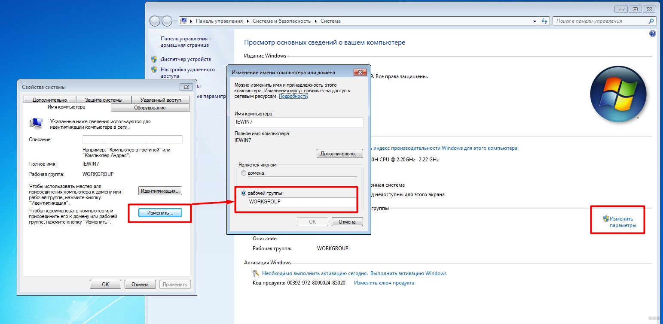Click the 'Описание' text field
Viewport: 663px width, 324px height.
pos(132,139)
